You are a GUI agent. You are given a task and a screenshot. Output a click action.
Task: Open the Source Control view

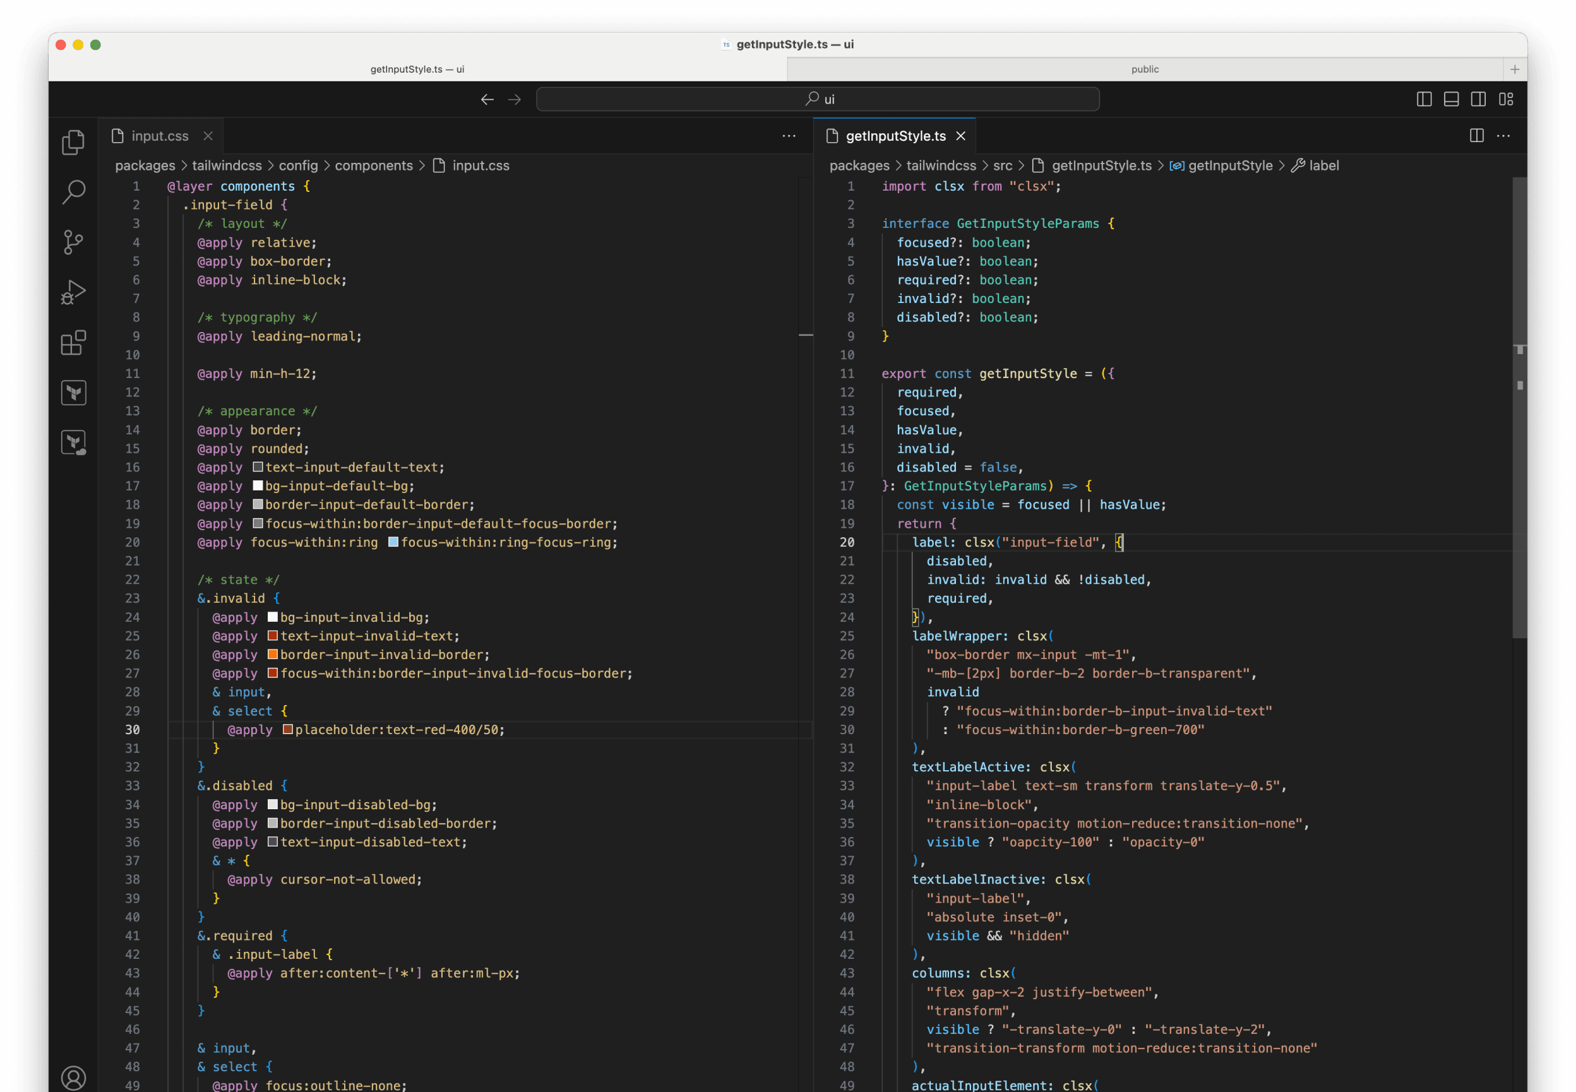tap(73, 242)
